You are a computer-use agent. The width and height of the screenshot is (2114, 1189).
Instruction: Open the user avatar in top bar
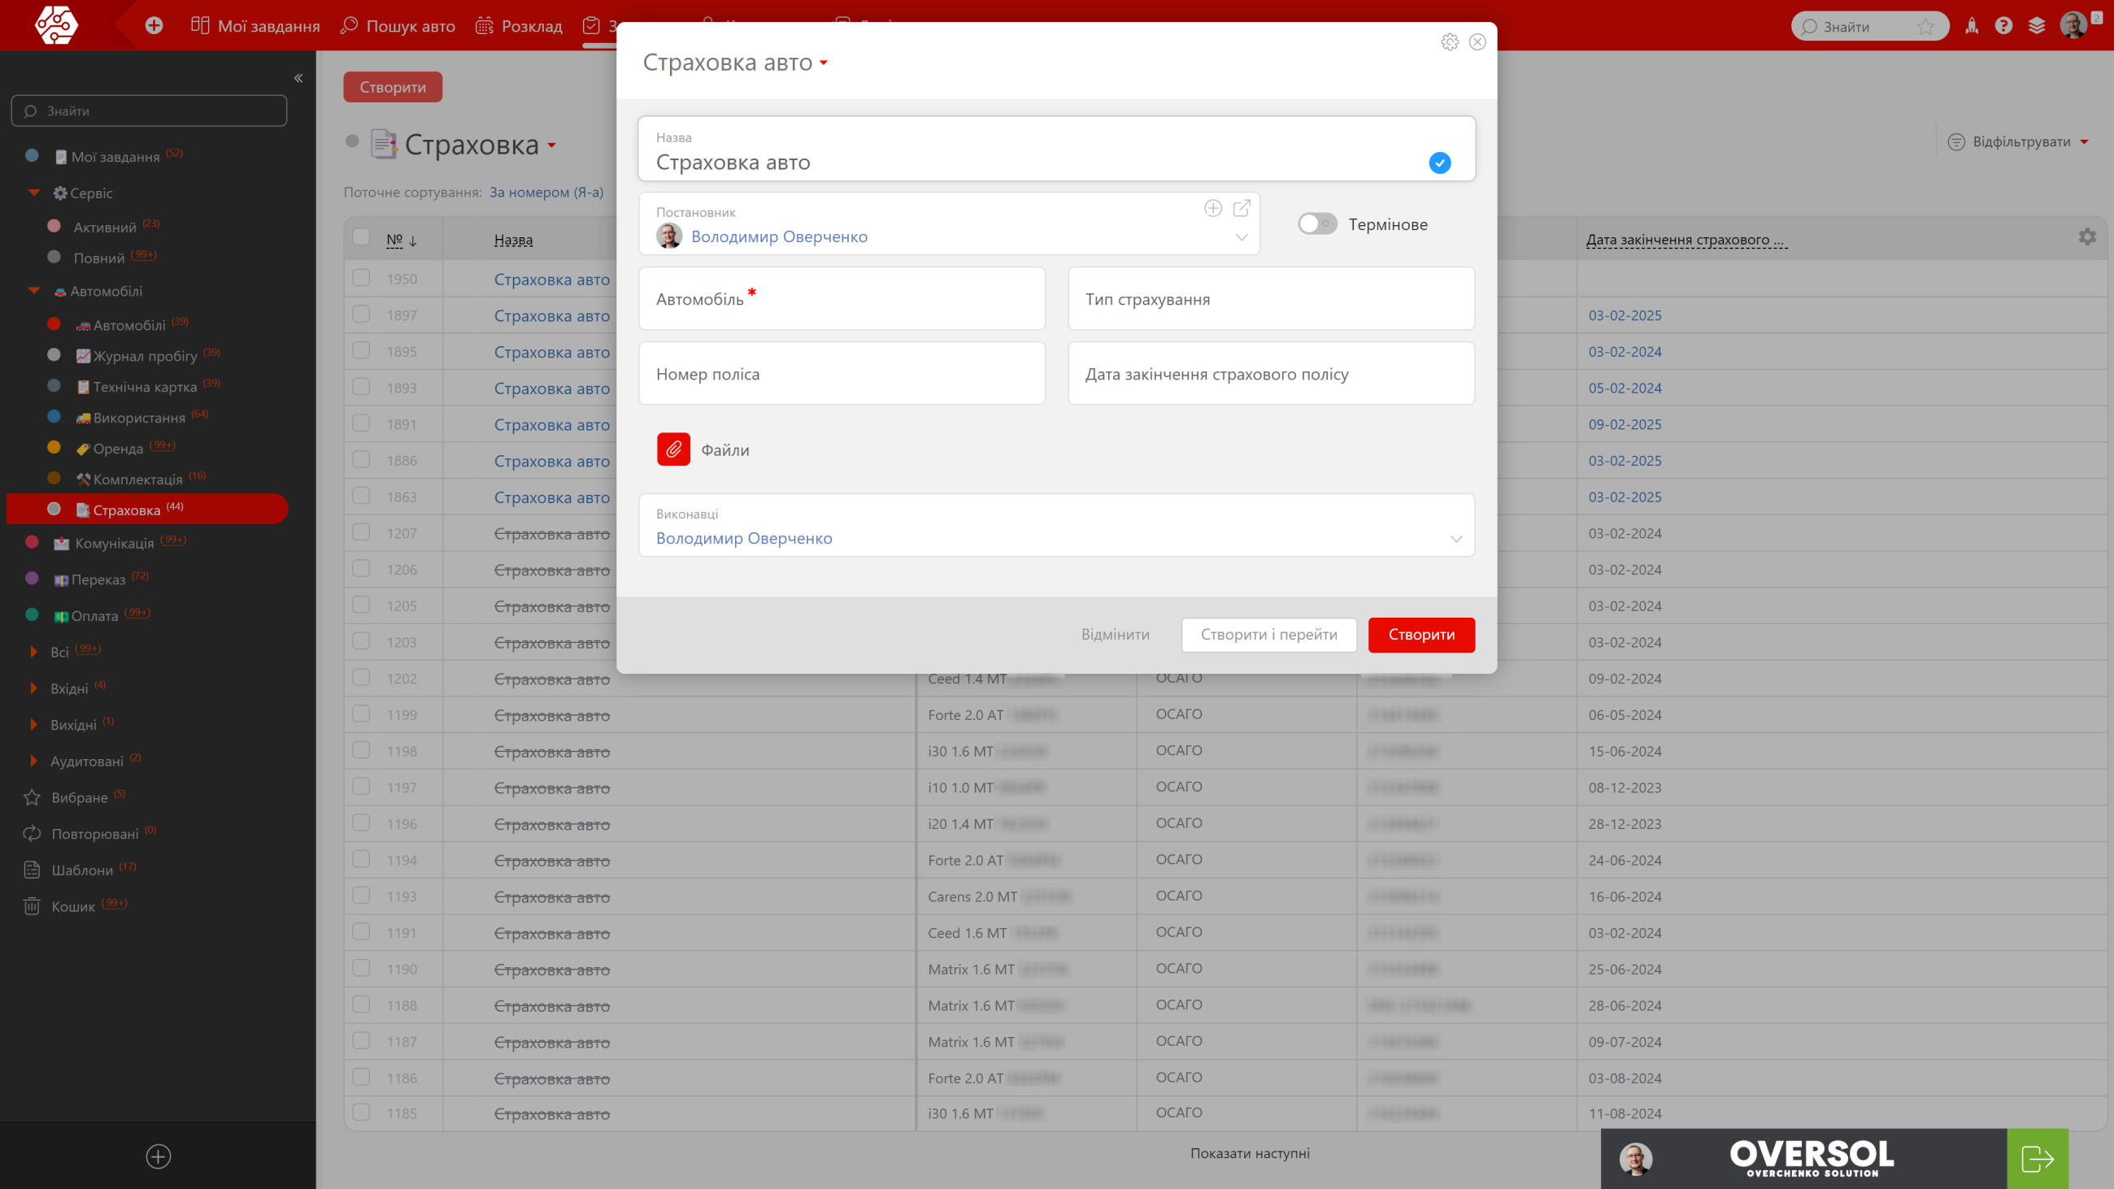[2073, 24]
